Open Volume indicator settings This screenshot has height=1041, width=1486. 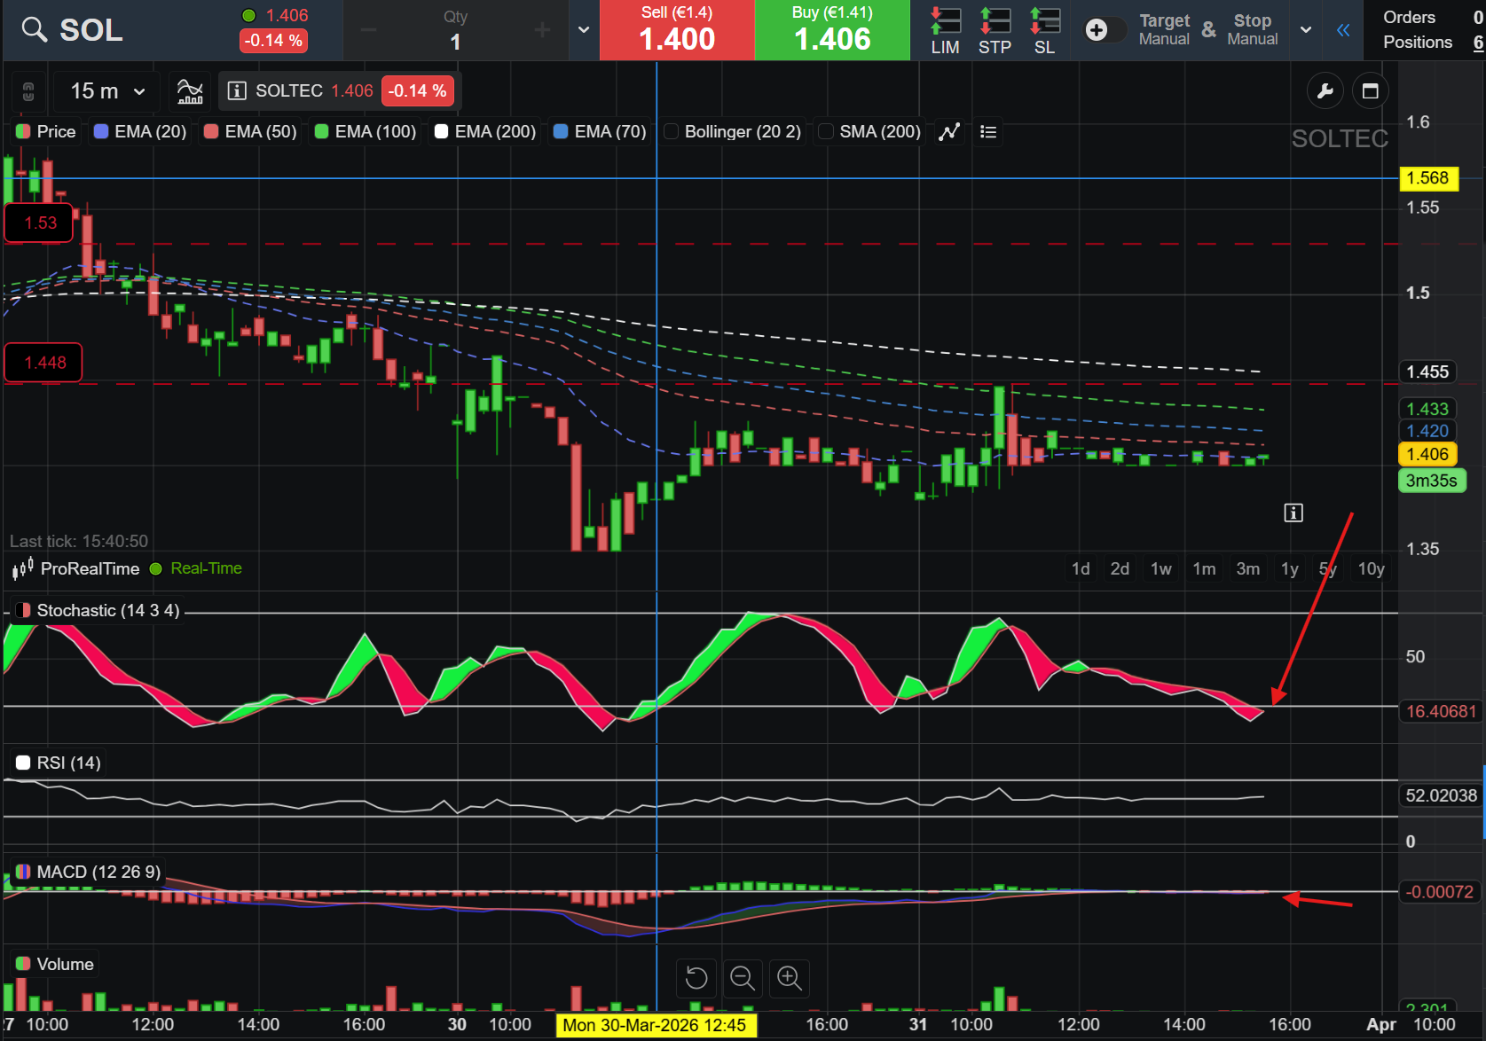[x=65, y=964]
